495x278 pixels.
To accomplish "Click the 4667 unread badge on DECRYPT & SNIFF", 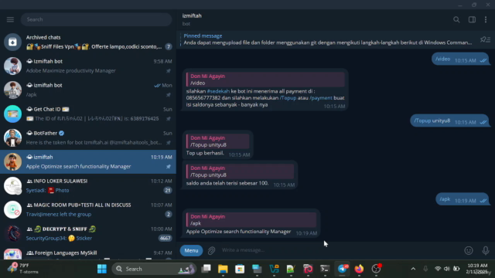I will tap(165, 239).
